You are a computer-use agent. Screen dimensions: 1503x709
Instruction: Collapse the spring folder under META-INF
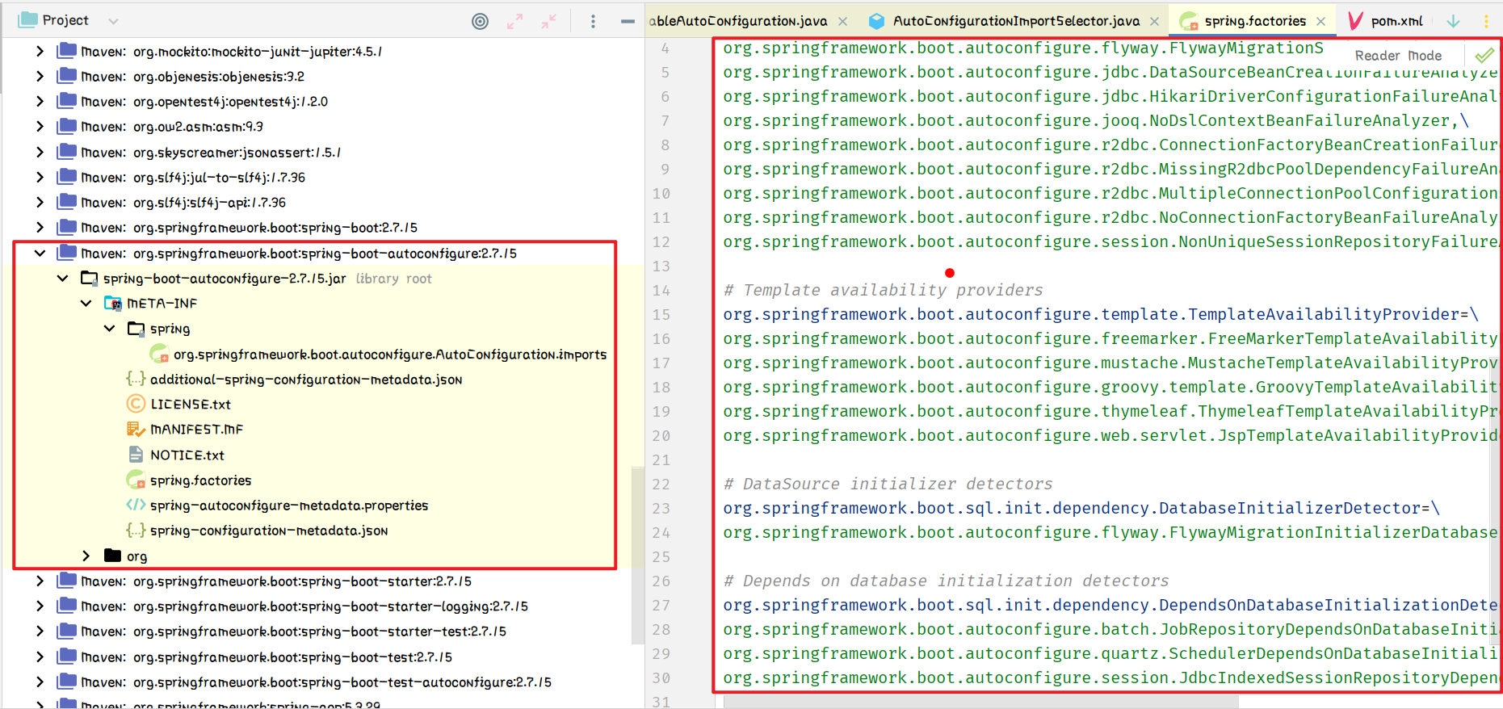click(x=109, y=329)
